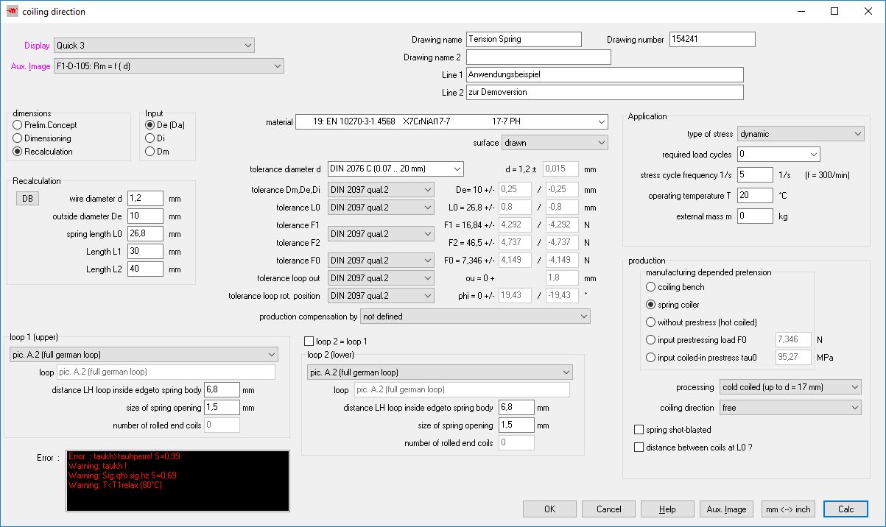The image size is (886, 527).
Task: Open the Display dropdown showing Quick 3
Action: [154, 46]
